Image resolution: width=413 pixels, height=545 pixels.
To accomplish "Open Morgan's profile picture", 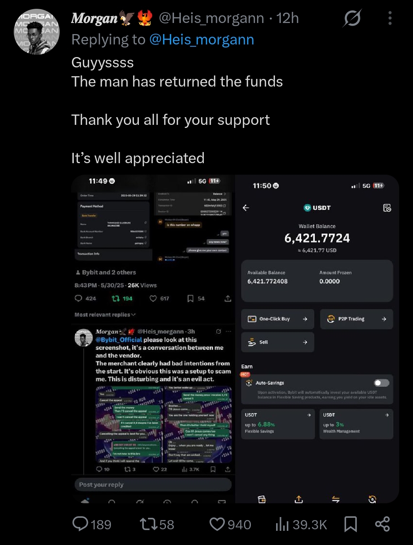I will (37, 32).
